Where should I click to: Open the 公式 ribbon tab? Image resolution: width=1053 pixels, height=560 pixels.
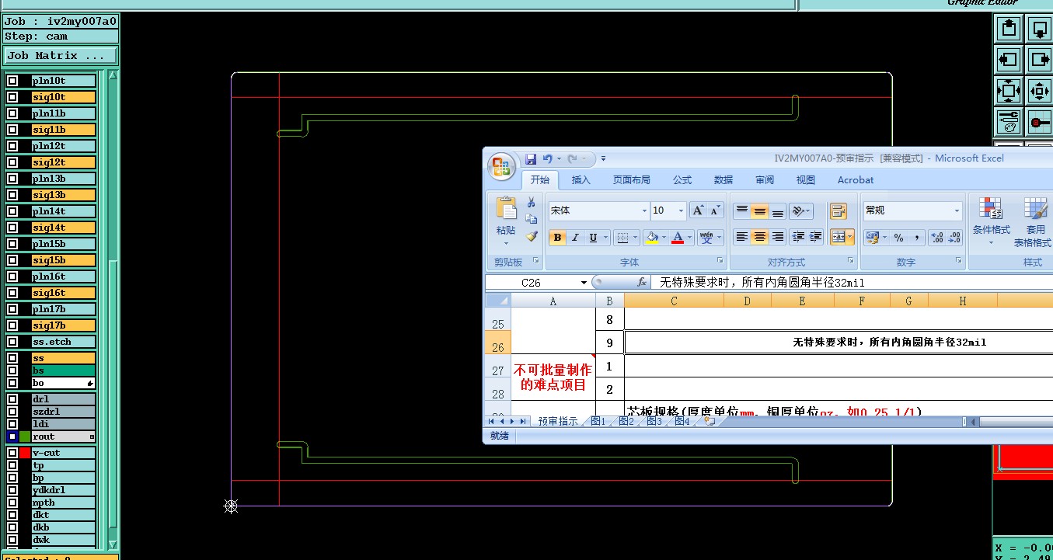[682, 180]
